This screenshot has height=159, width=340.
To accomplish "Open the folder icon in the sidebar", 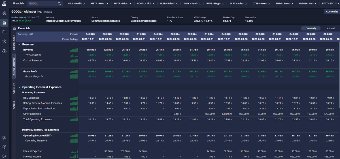I will (4, 32).
